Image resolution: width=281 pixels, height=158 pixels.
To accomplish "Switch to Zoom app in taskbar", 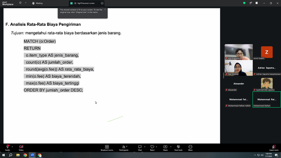I will click(32, 155).
